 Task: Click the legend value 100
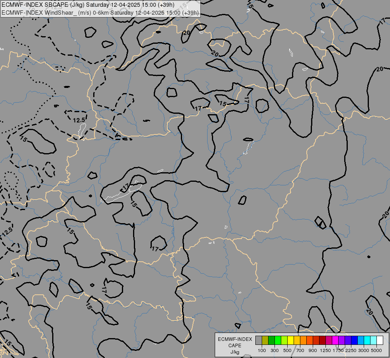(x=262, y=350)
